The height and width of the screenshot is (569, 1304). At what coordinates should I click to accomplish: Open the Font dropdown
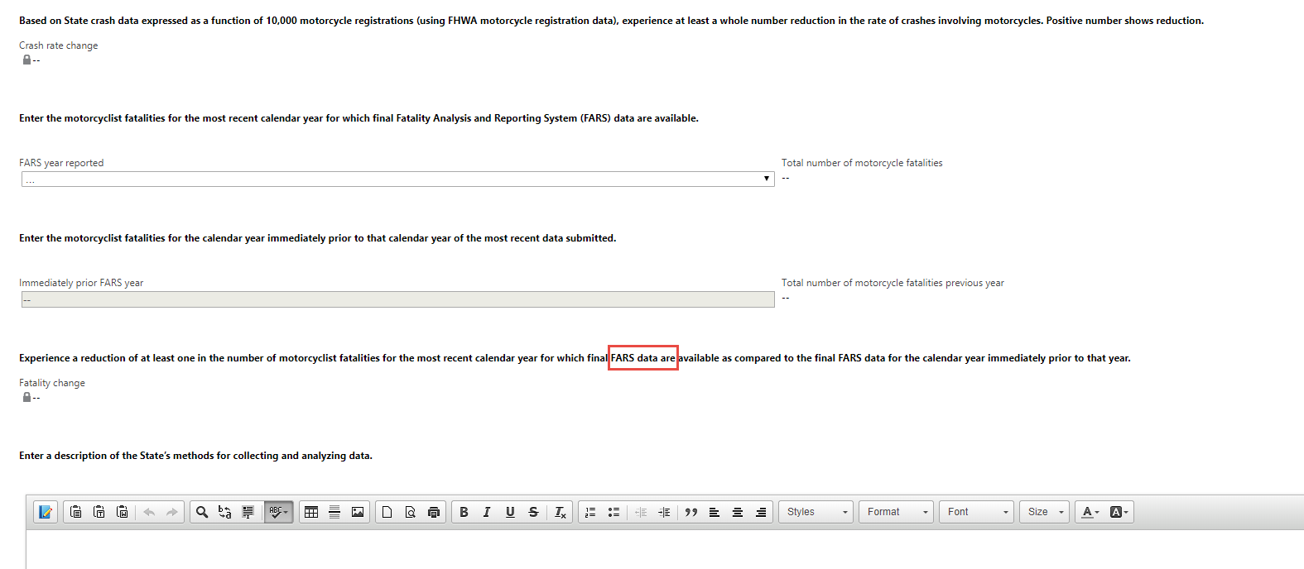[977, 512]
